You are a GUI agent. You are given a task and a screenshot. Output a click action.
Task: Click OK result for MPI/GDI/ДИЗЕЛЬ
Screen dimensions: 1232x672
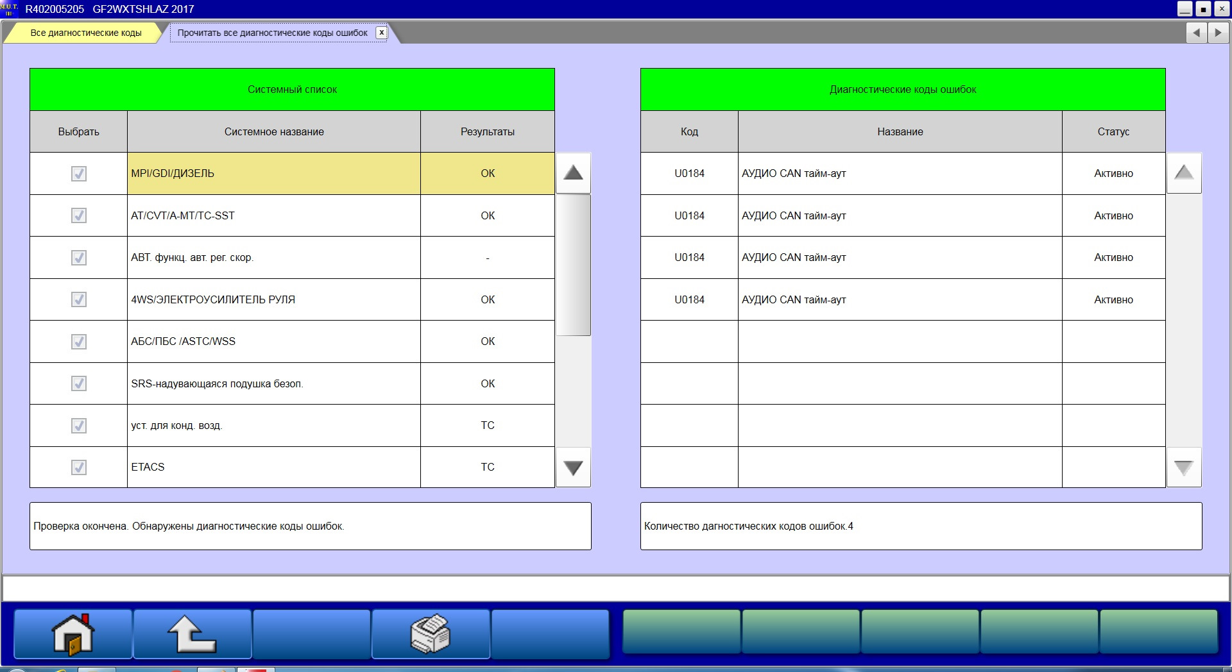click(x=488, y=173)
